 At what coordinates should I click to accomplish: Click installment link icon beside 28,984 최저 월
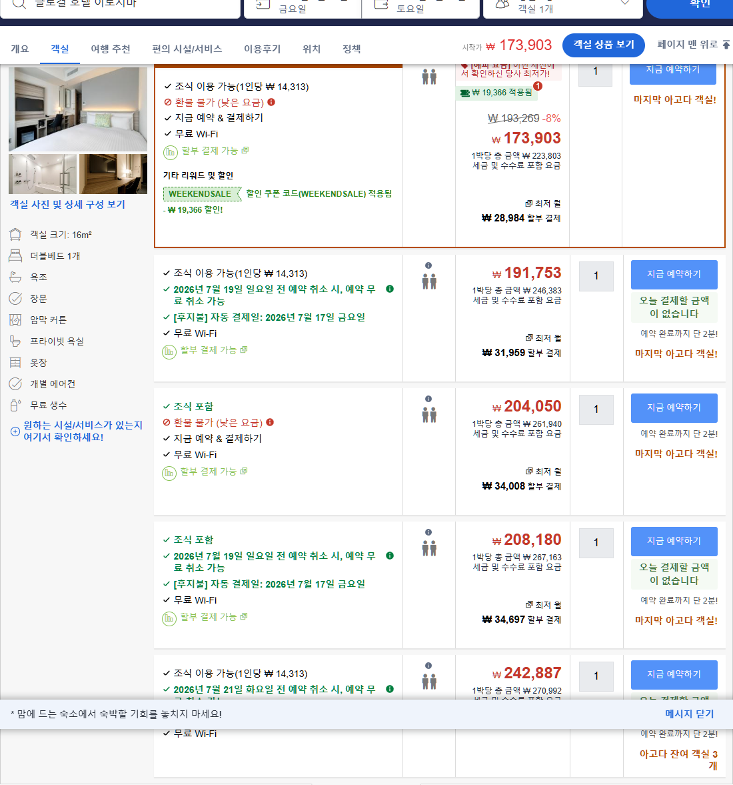tap(528, 203)
